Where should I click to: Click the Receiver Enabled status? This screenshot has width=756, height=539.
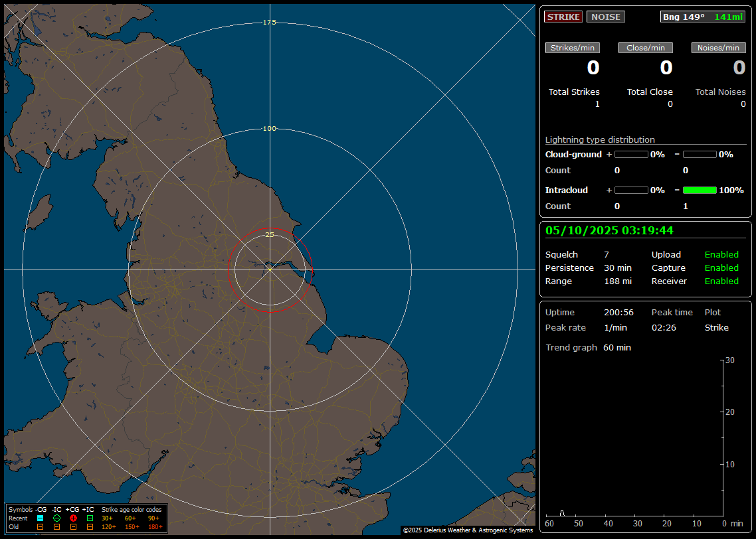pos(721,281)
